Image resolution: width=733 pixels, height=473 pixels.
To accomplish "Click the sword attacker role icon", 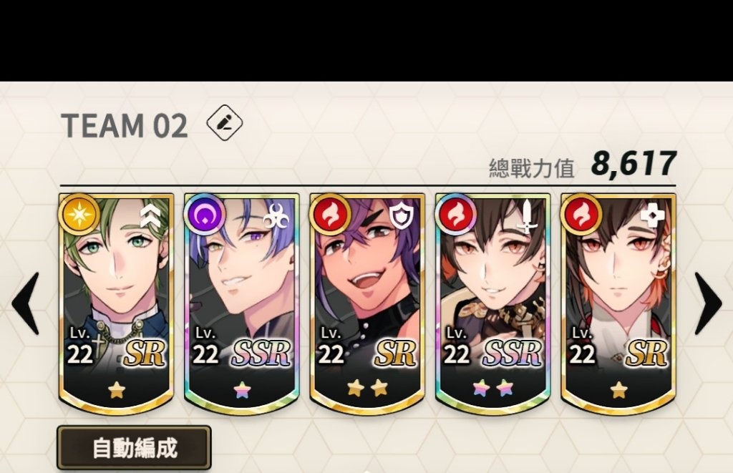I will click(528, 216).
